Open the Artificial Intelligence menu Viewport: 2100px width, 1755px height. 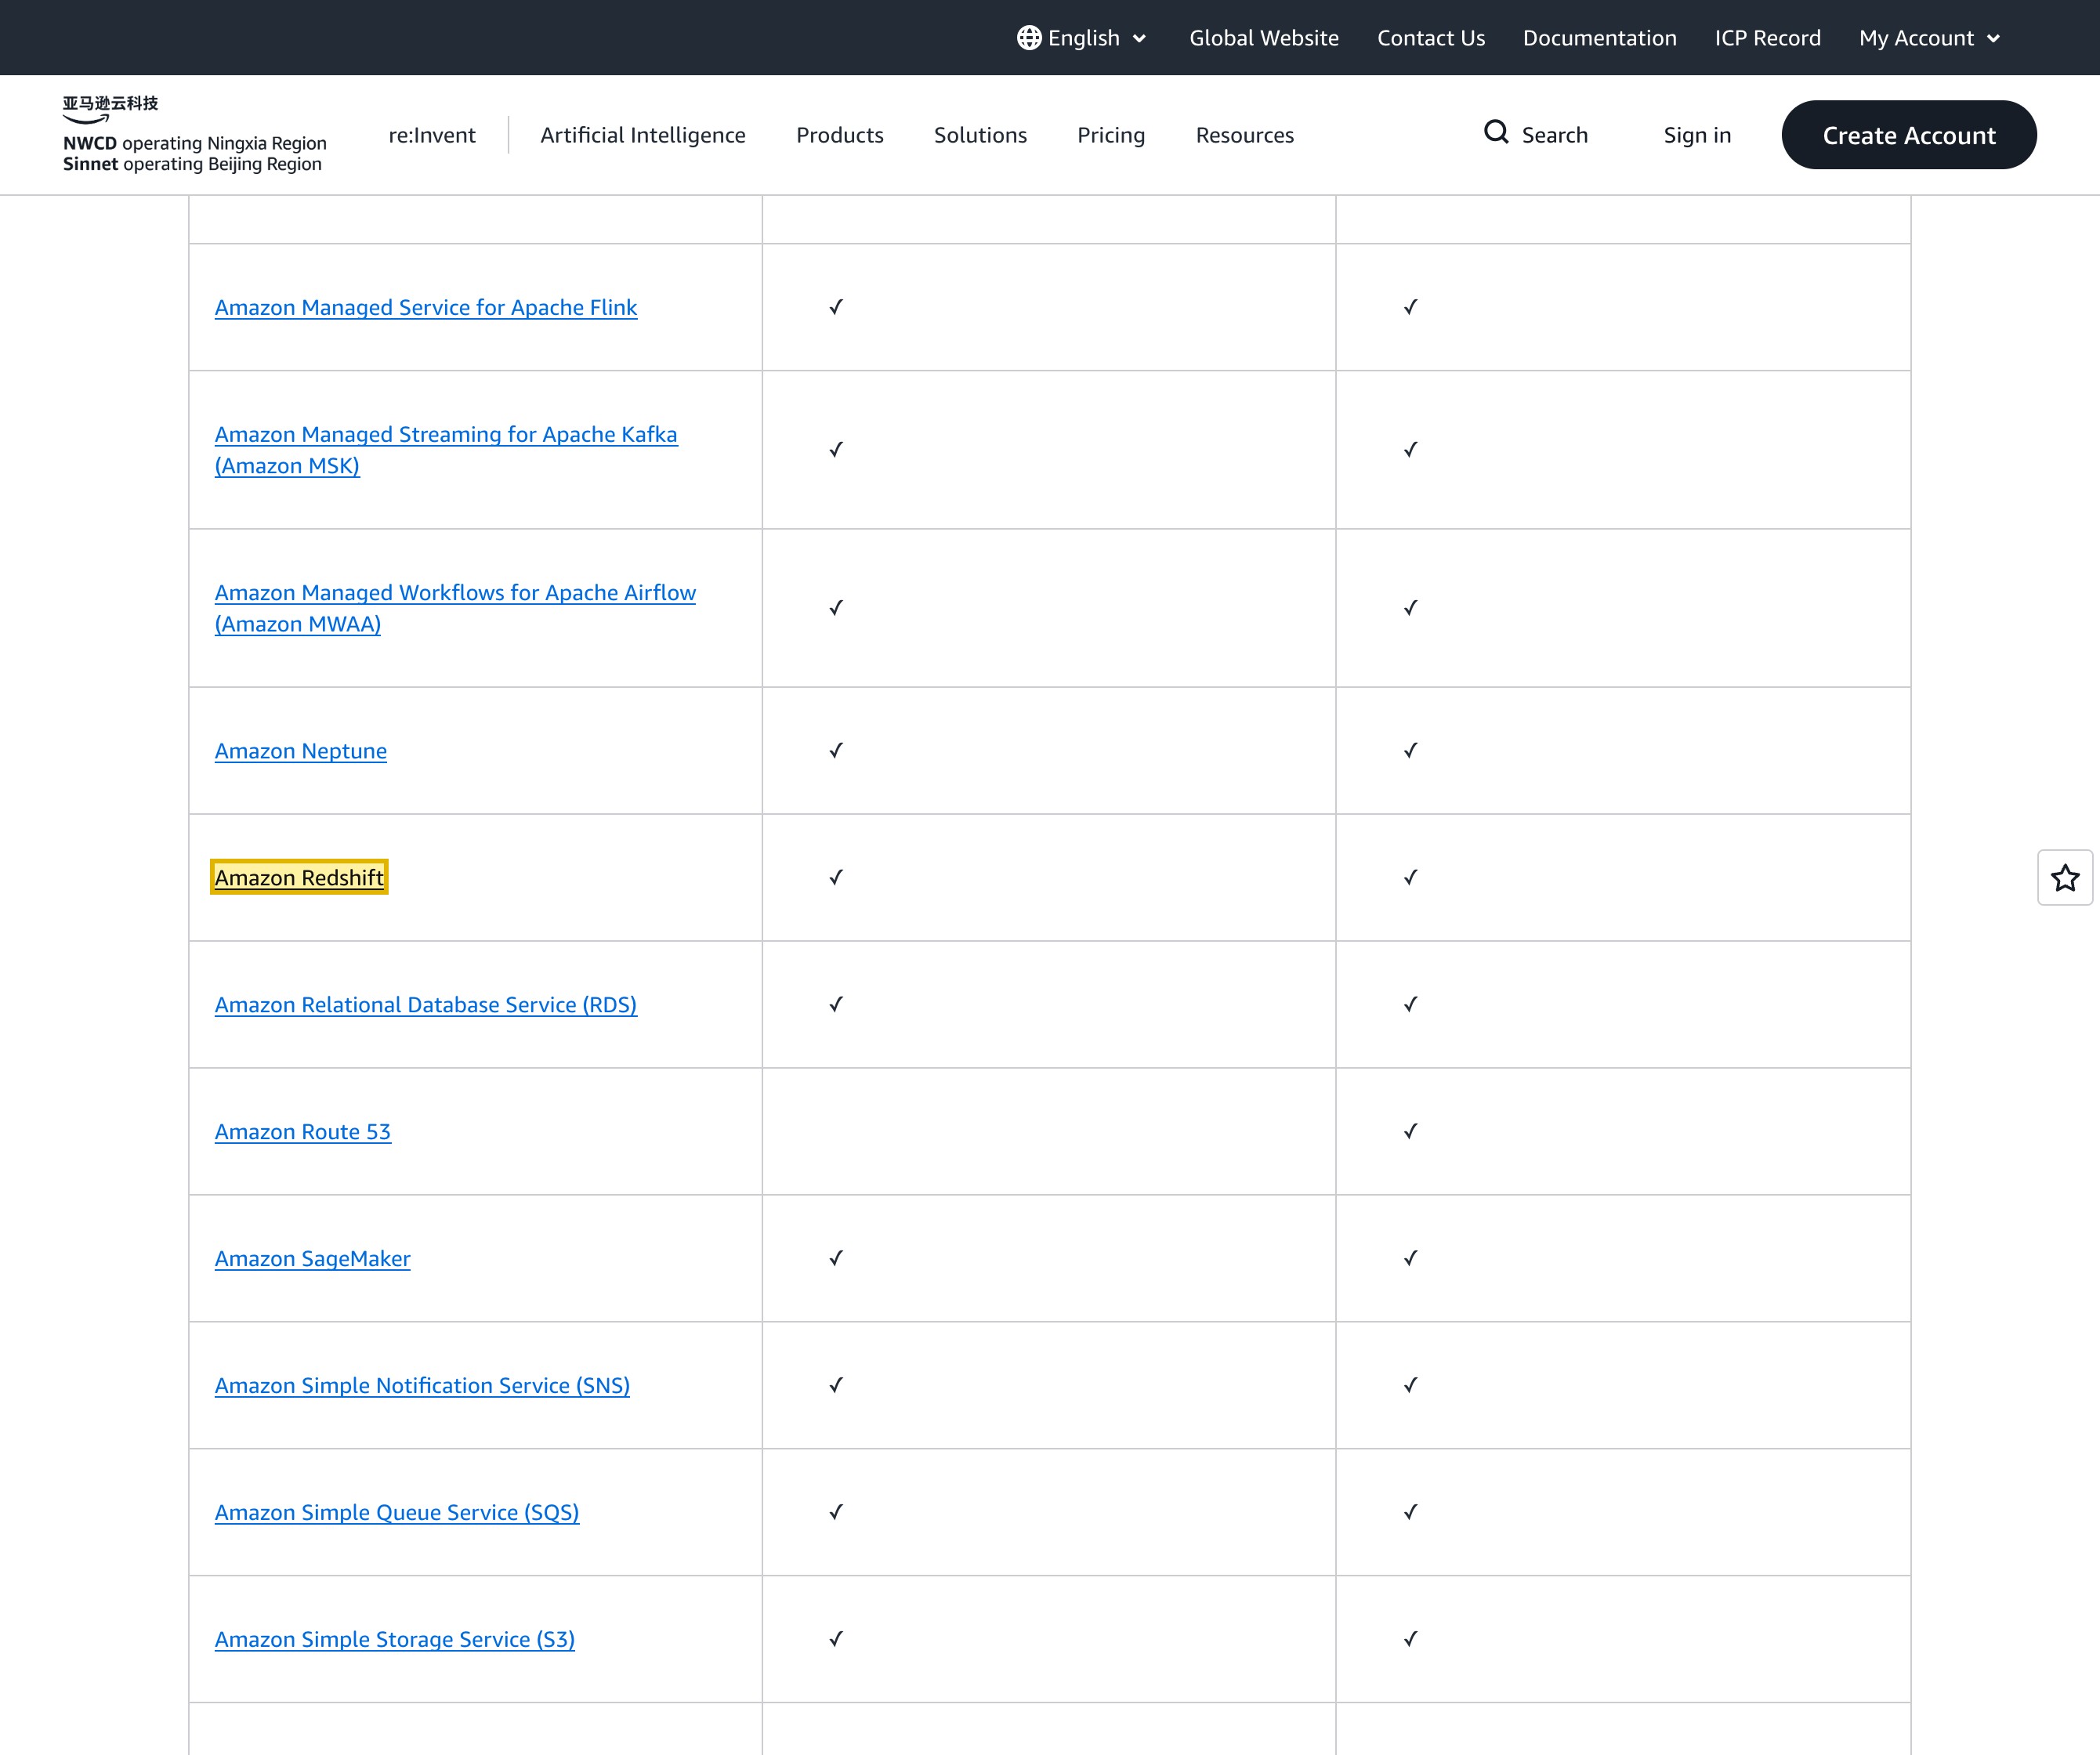point(643,135)
